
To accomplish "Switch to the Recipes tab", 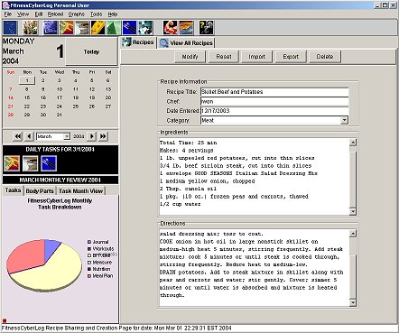I will [x=139, y=42].
